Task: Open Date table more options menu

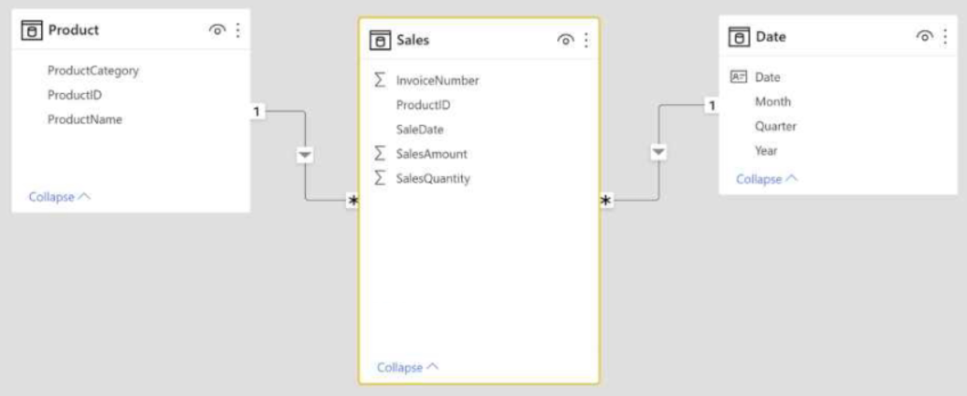Action: (x=945, y=36)
